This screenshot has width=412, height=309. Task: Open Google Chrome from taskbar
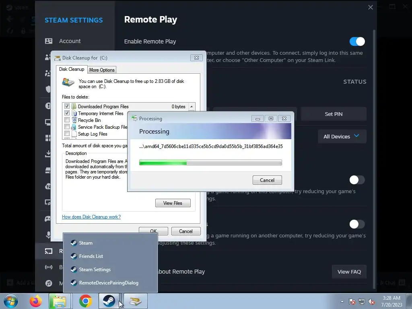pyautogui.click(x=85, y=301)
